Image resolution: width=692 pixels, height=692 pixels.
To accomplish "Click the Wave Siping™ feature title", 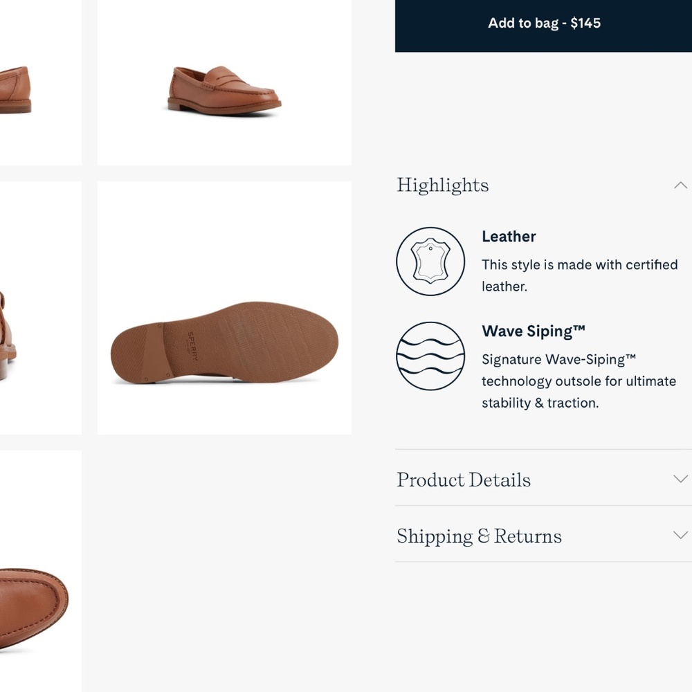I will click(x=534, y=331).
